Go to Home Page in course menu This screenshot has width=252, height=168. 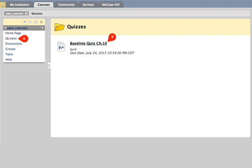(x=13, y=33)
